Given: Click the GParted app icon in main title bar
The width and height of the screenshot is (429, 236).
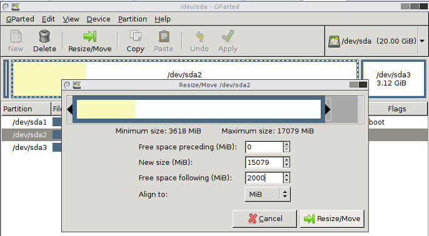Looking at the screenshot, I should click(x=15, y=6).
